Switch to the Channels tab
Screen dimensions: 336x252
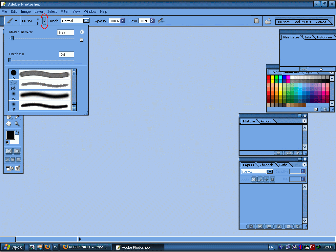266,165
